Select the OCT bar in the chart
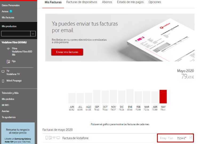200x144 pixels. coord(105,97)
